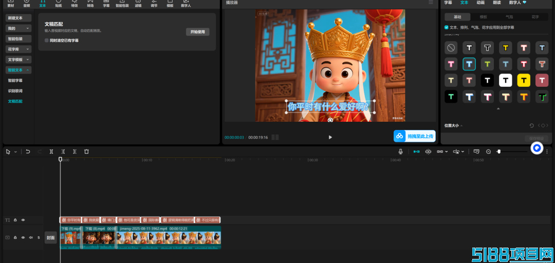This screenshot has height=263, width=555.
Task: Lock the subtitle text track
Action: coord(15,220)
